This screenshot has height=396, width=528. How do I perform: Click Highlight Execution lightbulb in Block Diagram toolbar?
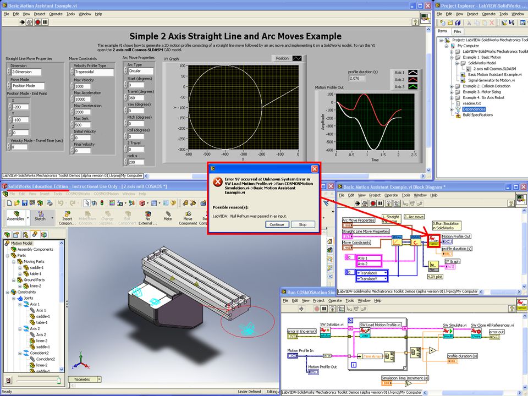(x=389, y=204)
